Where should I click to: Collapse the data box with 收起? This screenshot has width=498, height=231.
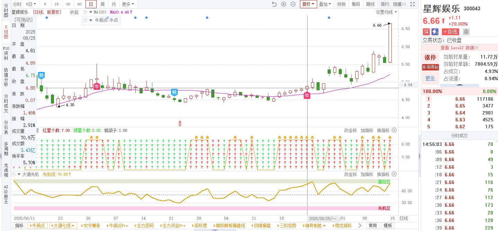[x=74, y=12]
